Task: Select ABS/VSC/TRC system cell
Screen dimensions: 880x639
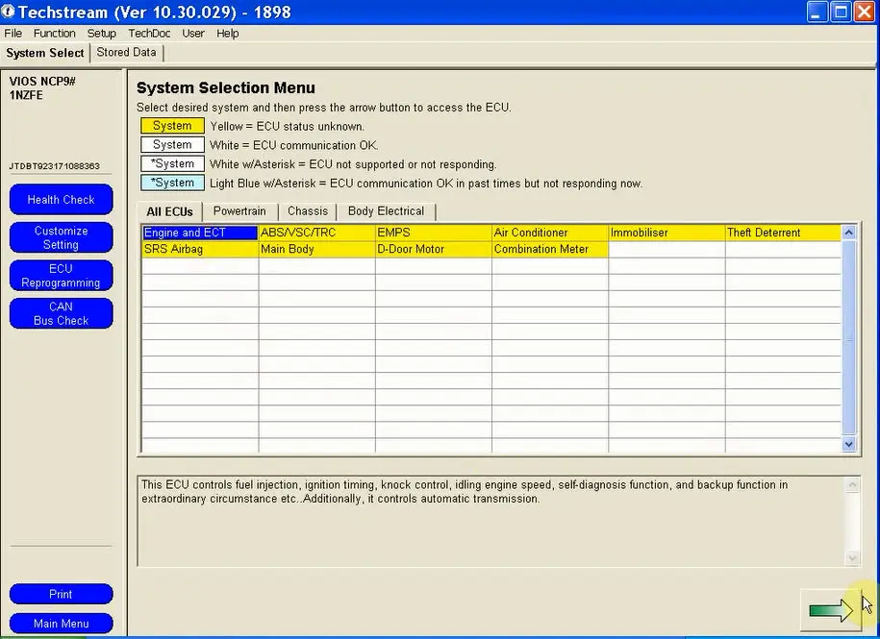Action: pos(315,233)
